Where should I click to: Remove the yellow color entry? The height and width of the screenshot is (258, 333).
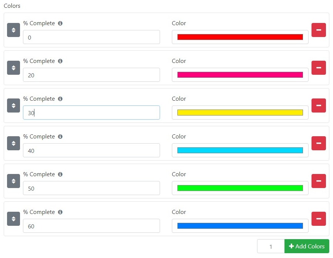point(319,105)
